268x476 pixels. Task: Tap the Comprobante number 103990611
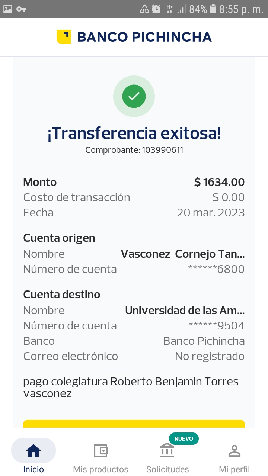(x=162, y=150)
